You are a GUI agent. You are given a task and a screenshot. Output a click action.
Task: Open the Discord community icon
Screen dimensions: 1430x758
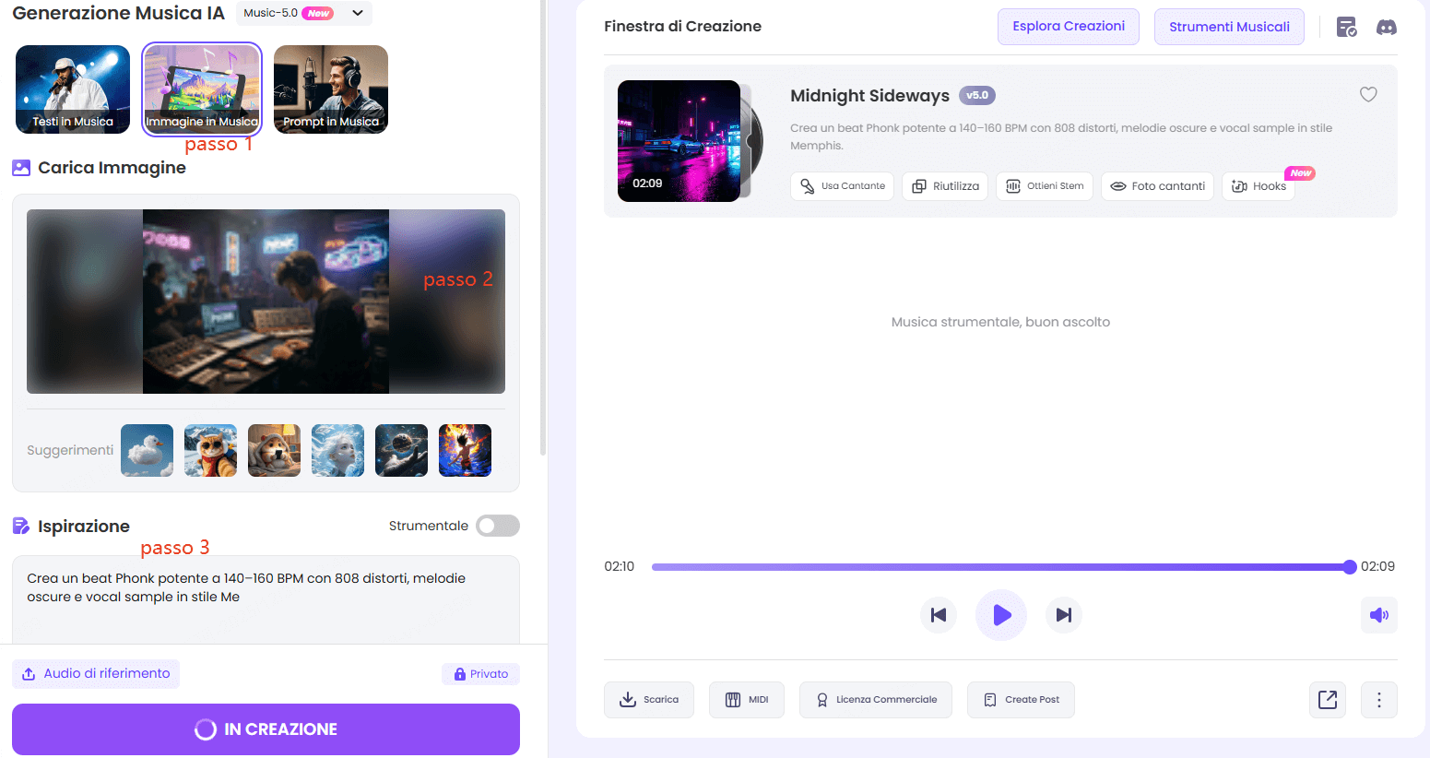[1388, 27]
